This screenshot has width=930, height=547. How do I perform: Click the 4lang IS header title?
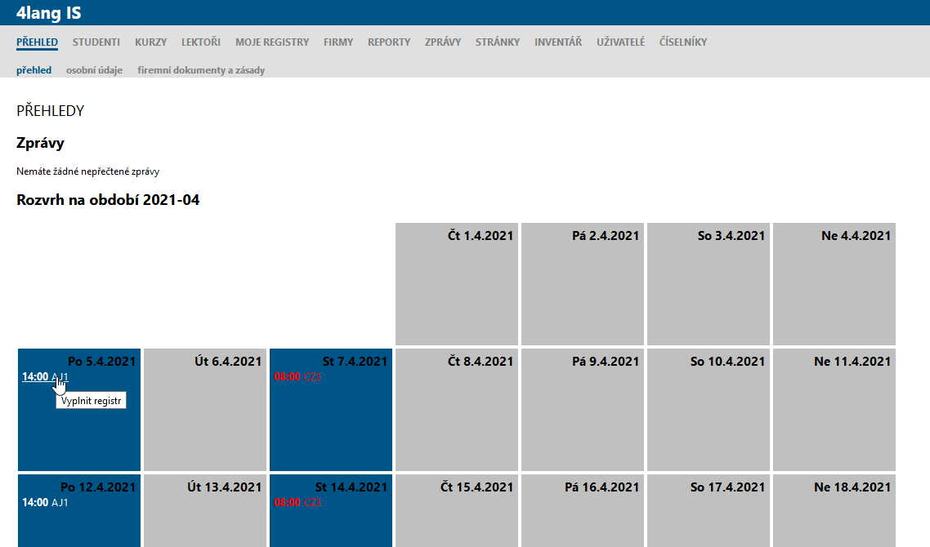pos(48,12)
